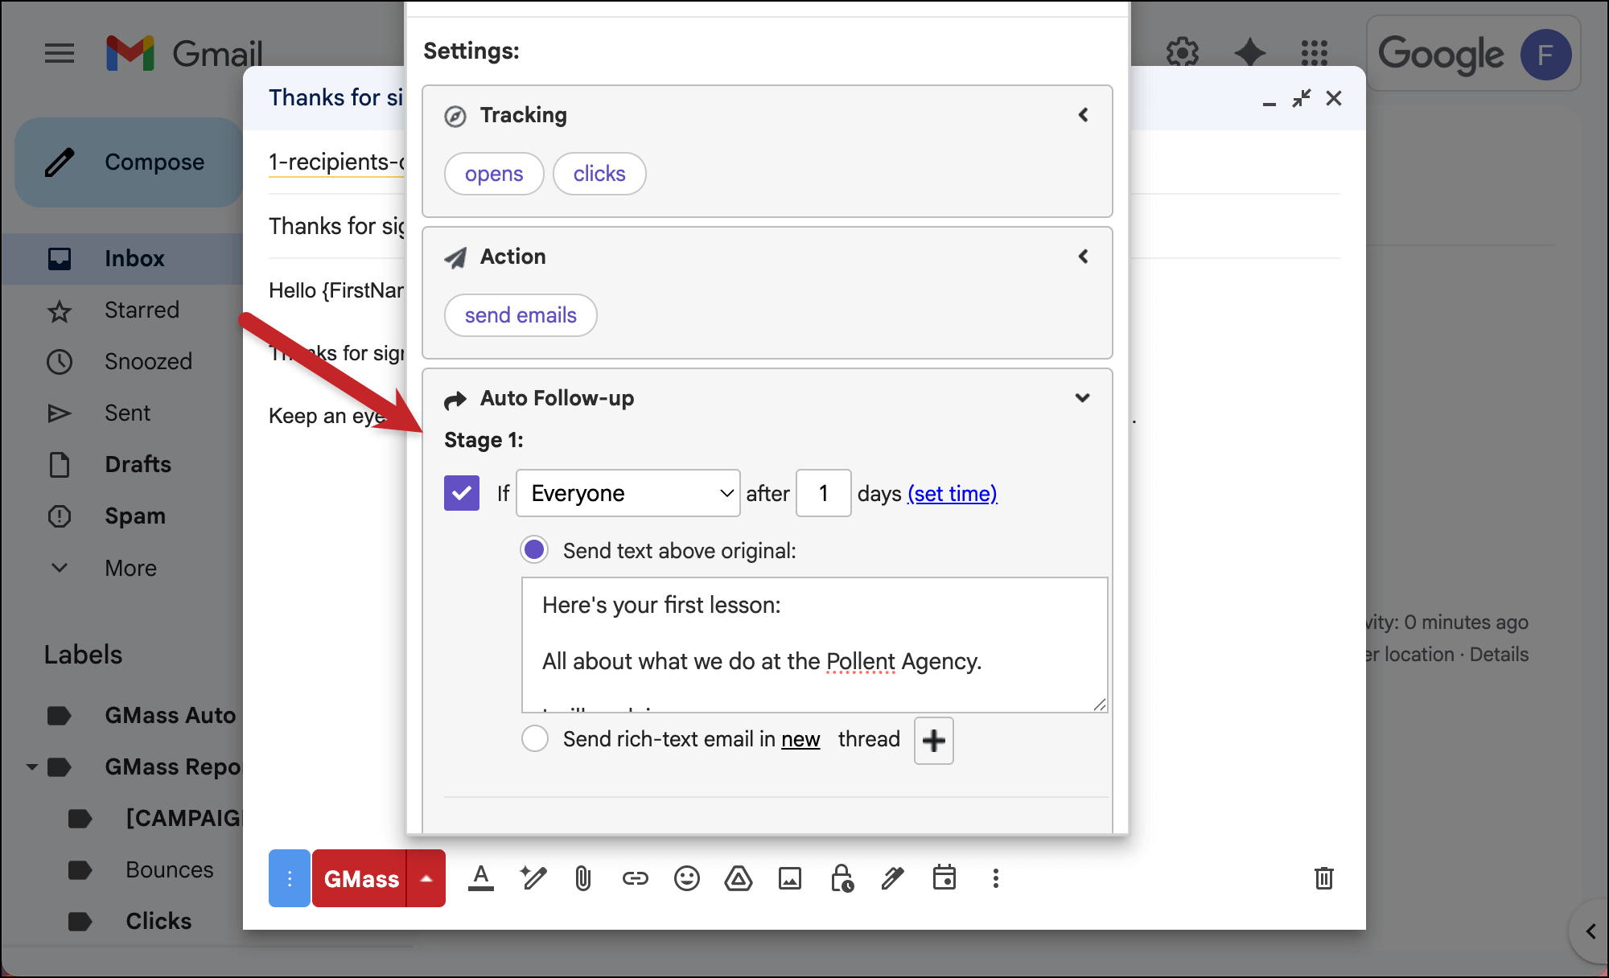Image resolution: width=1609 pixels, height=978 pixels.
Task: Open Gmail settings gear
Action: (x=1182, y=52)
